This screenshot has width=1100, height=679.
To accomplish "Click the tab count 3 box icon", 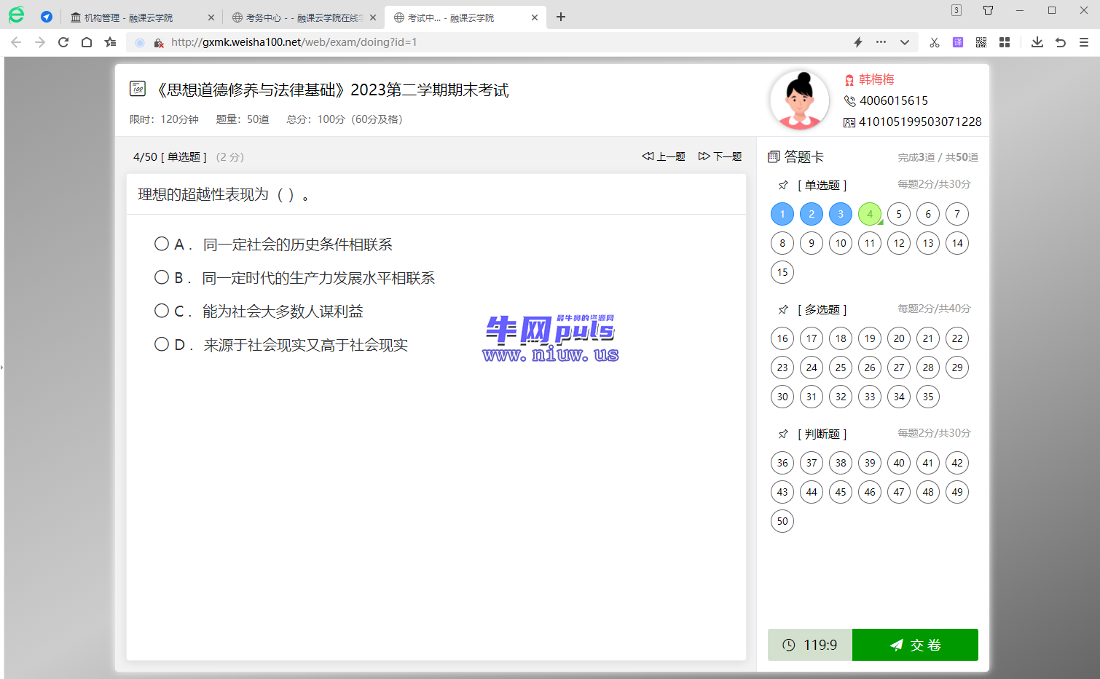I will pyautogui.click(x=956, y=10).
